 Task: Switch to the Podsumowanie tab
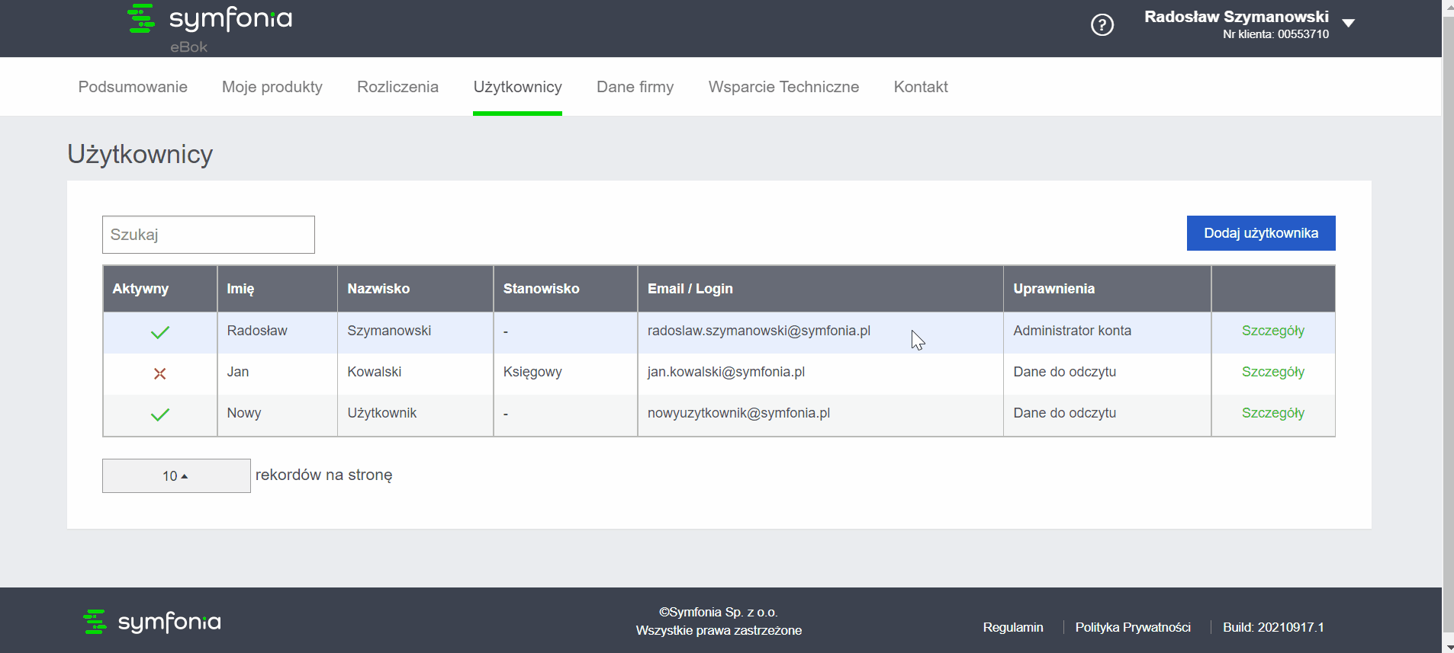(x=133, y=87)
